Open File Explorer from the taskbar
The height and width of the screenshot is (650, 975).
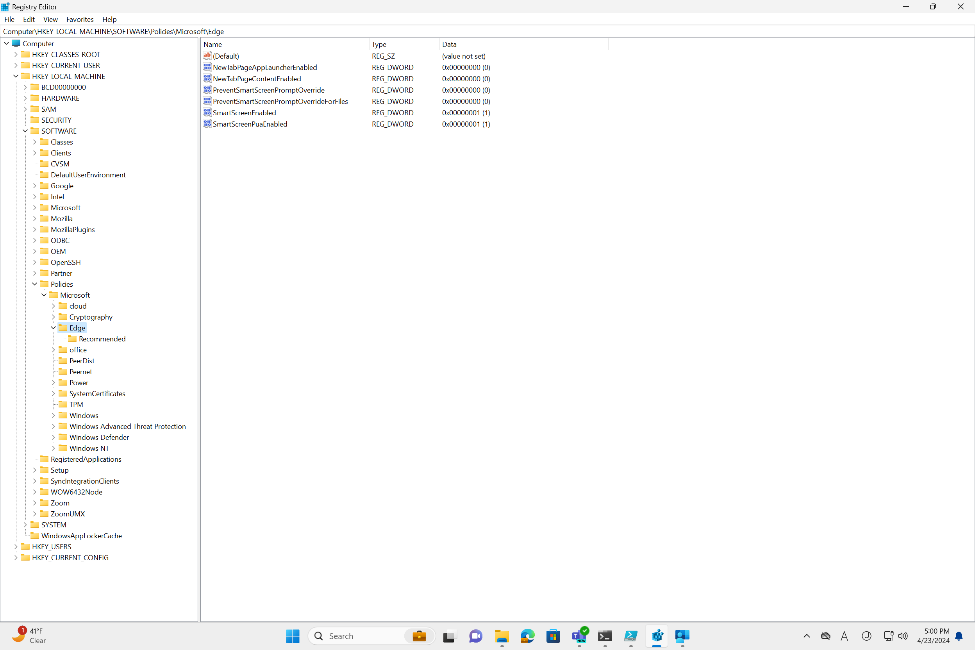[x=501, y=636]
